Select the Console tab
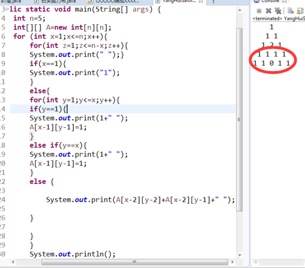The image size is (305, 268). coord(269,2)
